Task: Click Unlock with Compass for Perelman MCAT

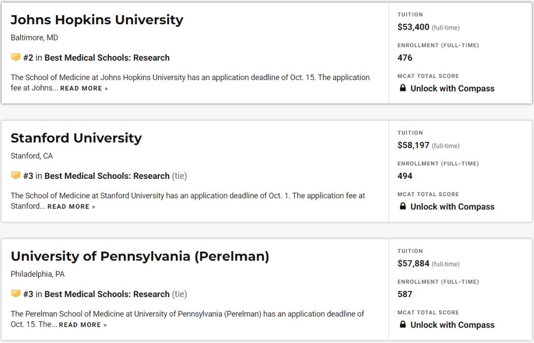Action: 452,325
